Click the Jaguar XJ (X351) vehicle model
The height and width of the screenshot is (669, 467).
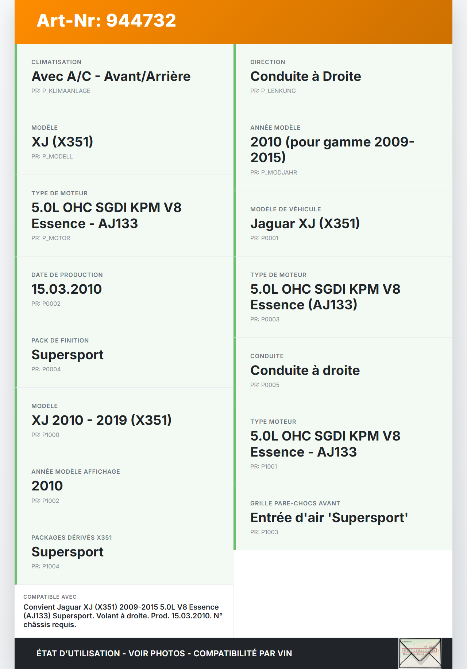(305, 223)
